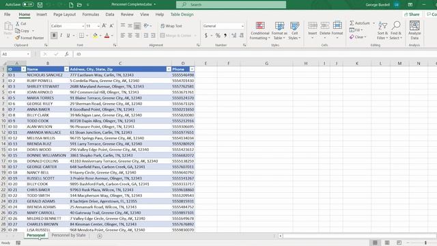Switch to the Data tab
Viewport: 437px width, 246px height.
[x=109, y=14]
